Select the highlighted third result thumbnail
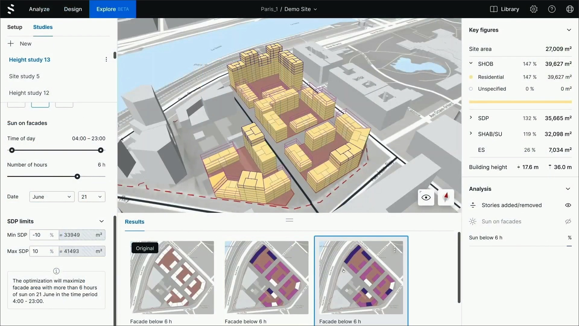Image resolution: width=579 pixels, height=326 pixels. click(x=361, y=278)
